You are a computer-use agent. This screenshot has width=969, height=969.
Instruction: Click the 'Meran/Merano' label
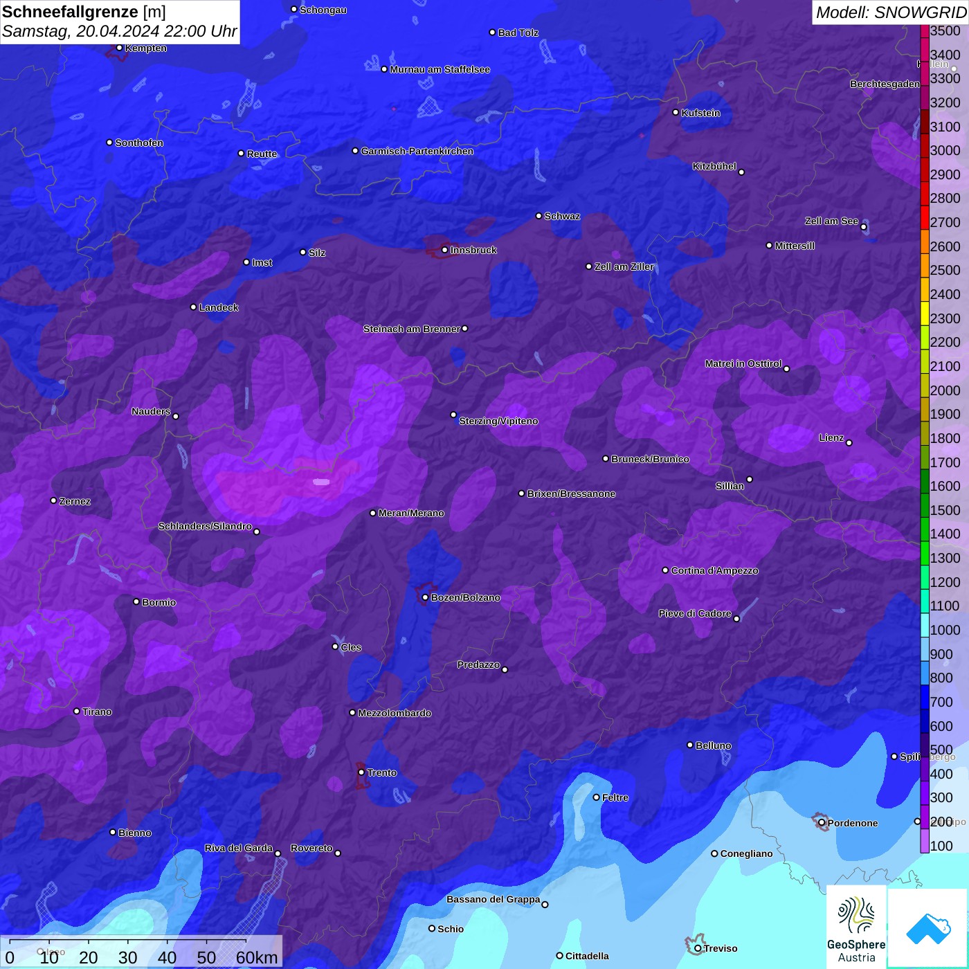411,513
